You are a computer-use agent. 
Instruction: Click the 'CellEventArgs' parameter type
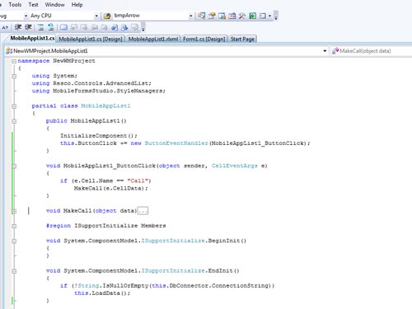point(235,166)
